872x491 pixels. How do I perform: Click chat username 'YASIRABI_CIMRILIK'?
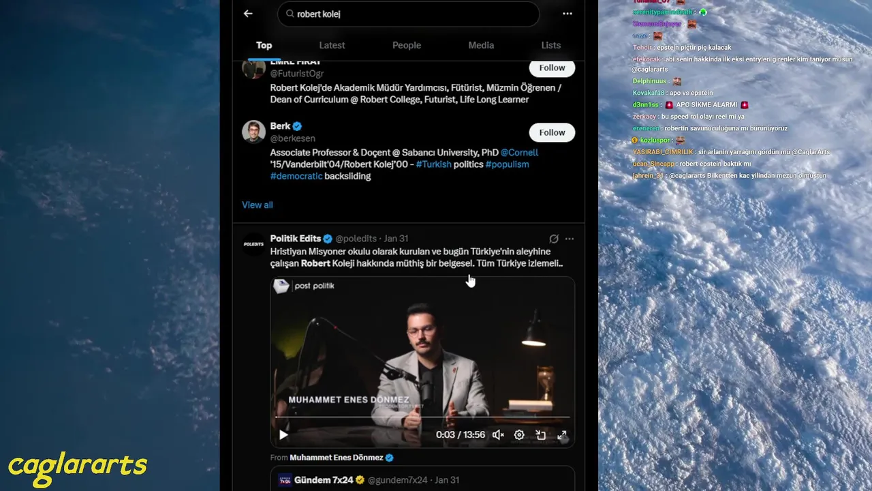tap(663, 151)
